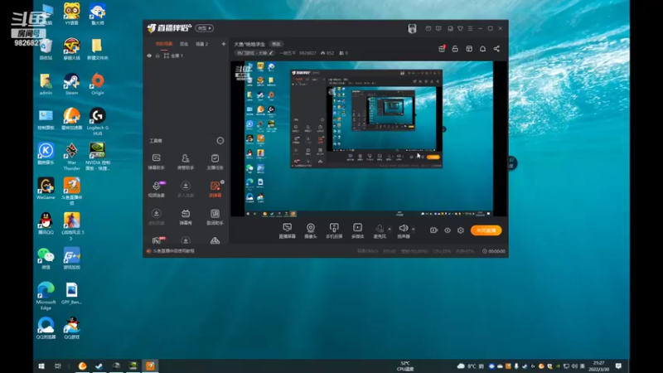Switch to the 场景 2 tab
Viewport: 663px width, 373px height.
tap(201, 44)
